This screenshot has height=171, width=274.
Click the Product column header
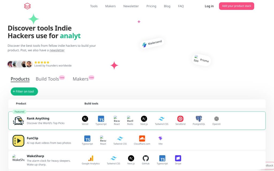click(21, 103)
